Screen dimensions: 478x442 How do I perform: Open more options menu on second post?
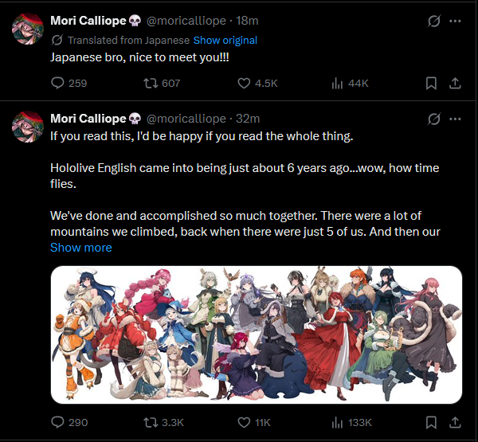click(x=455, y=119)
